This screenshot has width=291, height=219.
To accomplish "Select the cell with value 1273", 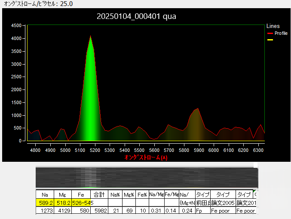I will pos(45,210).
